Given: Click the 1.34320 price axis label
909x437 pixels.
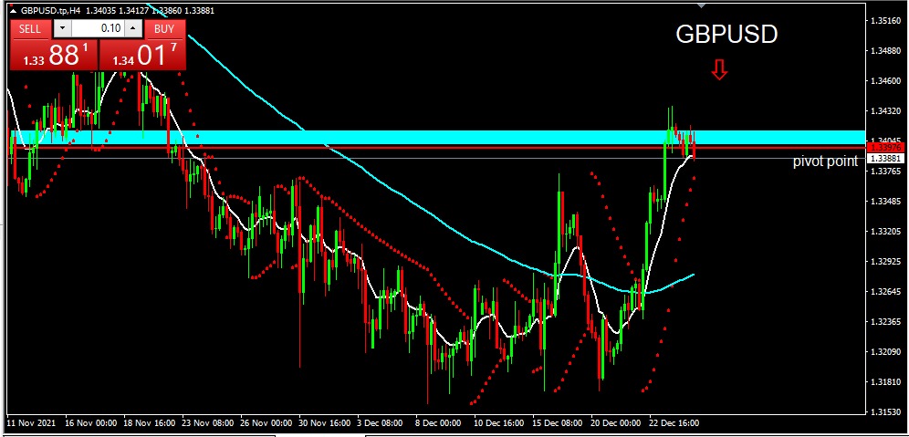Looking at the screenshot, I should click(884, 110).
